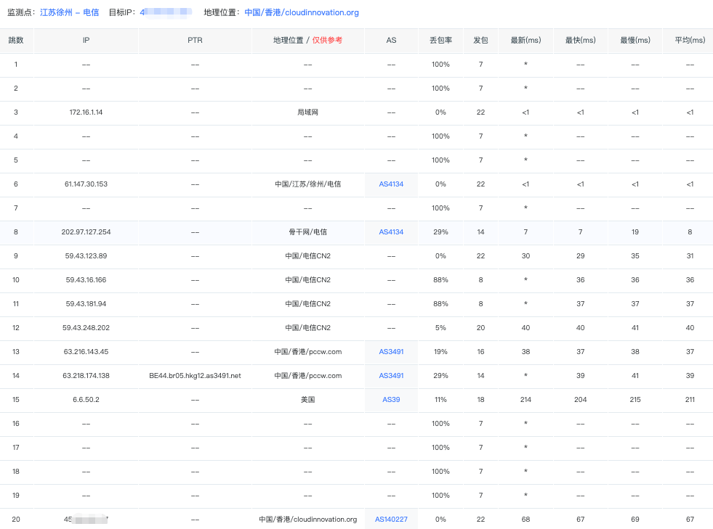The image size is (713, 529).
Task: Click AS3491 link for 63.216.143.45
Action: click(x=391, y=352)
